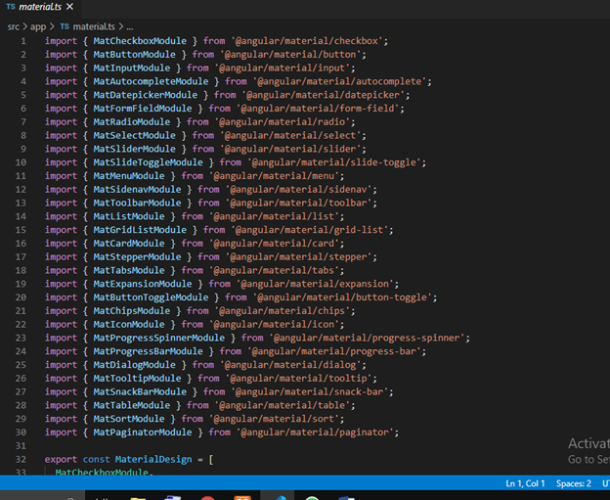This screenshot has width=610, height=500.
Task: Expand the breadcrumb ellipsis symbol entry
Action: tap(130, 27)
